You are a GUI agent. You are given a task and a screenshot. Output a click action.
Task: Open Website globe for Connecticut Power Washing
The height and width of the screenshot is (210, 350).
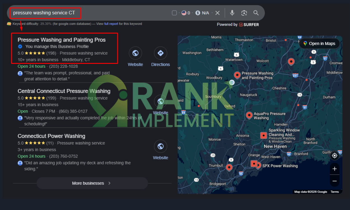point(160,146)
